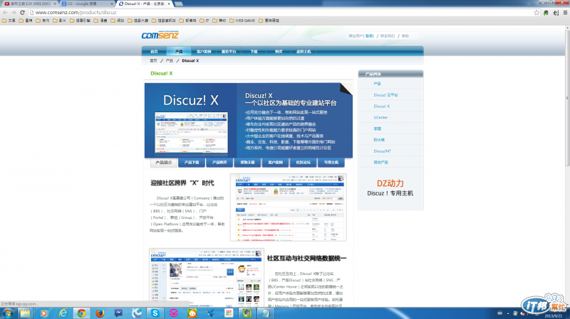
Task: Click the Chrome taskbar icon
Action: [81, 313]
